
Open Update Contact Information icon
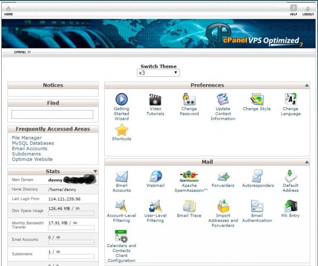(223, 99)
